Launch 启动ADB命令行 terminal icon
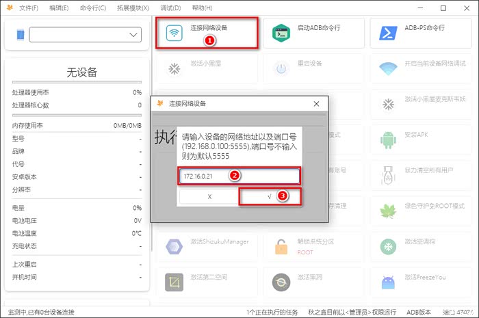The height and width of the screenshot is (318, 479). click(281, 33)
